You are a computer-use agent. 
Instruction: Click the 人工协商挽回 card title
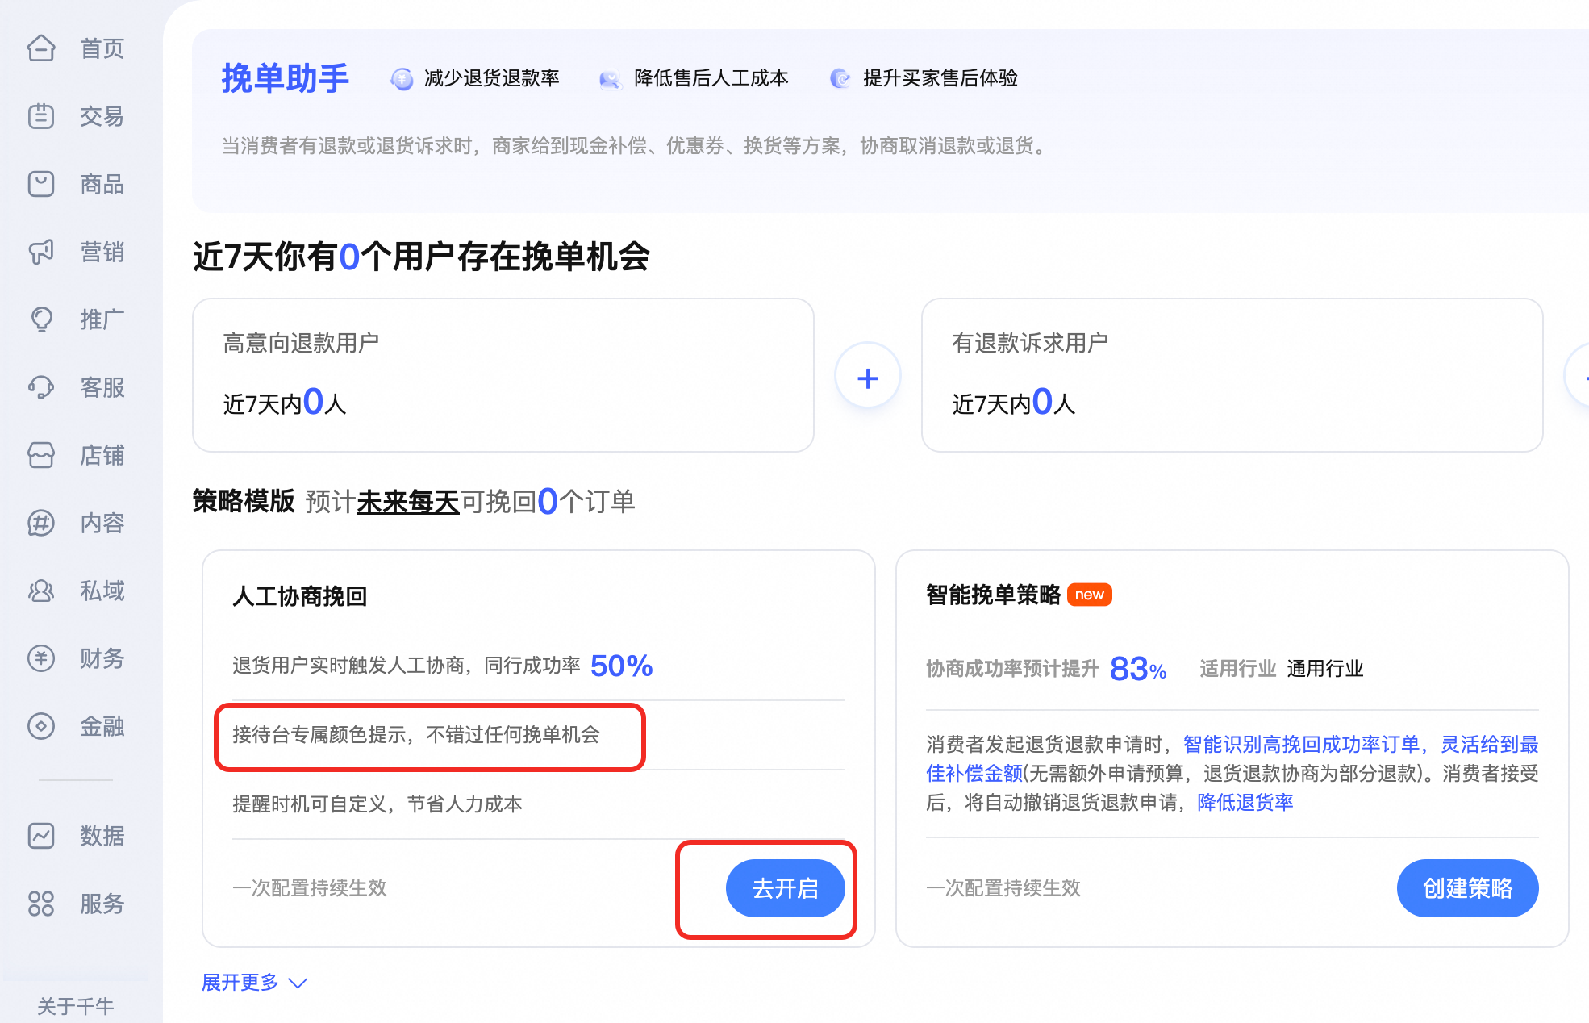[300, 596]
